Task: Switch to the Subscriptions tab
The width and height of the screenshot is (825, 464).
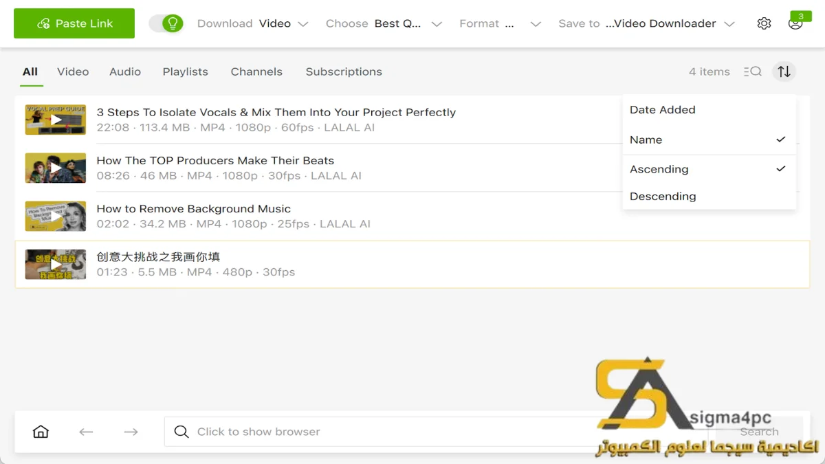Action: tap(344, 71)
